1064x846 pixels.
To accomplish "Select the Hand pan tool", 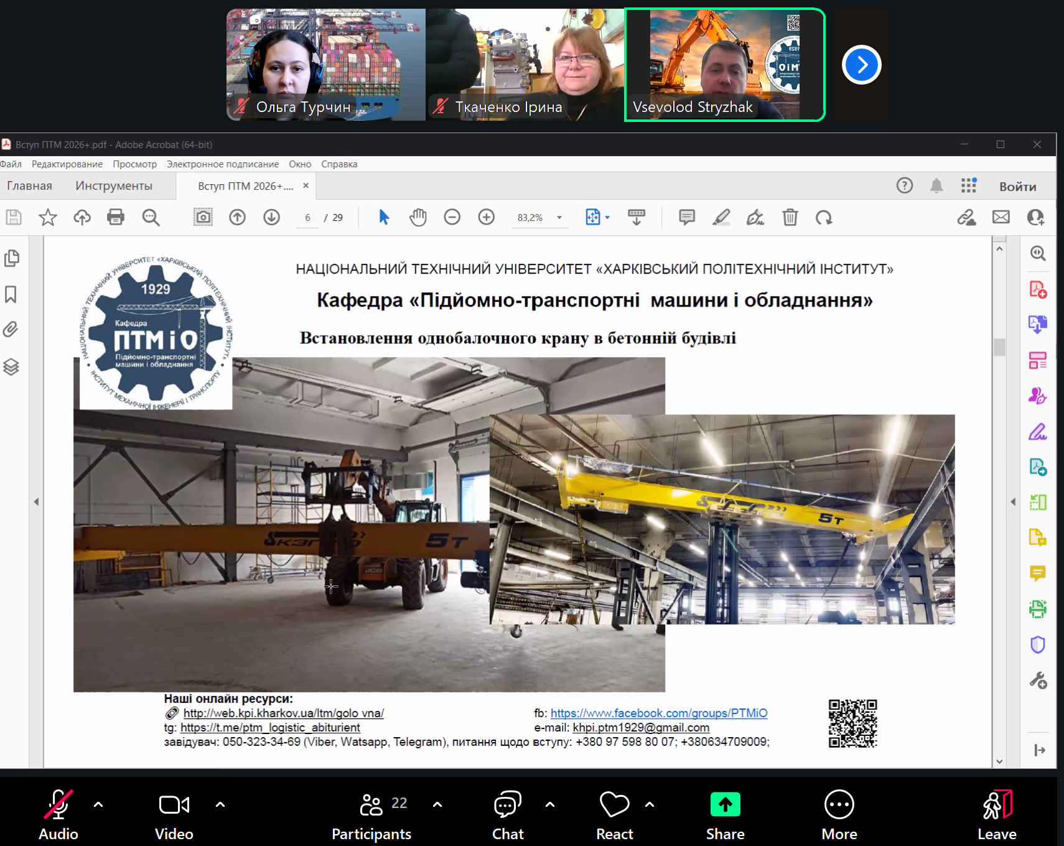I will [x=418, y=217].
